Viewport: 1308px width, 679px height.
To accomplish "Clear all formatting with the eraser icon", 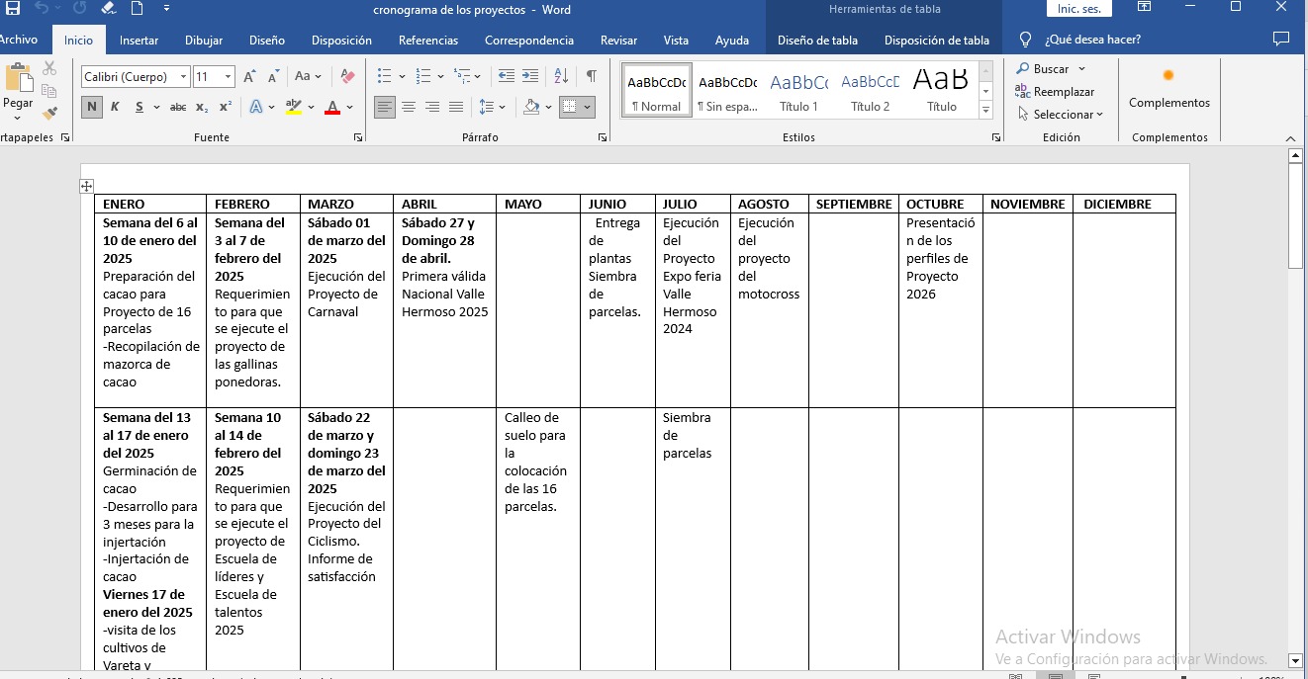I will (347, 76).
